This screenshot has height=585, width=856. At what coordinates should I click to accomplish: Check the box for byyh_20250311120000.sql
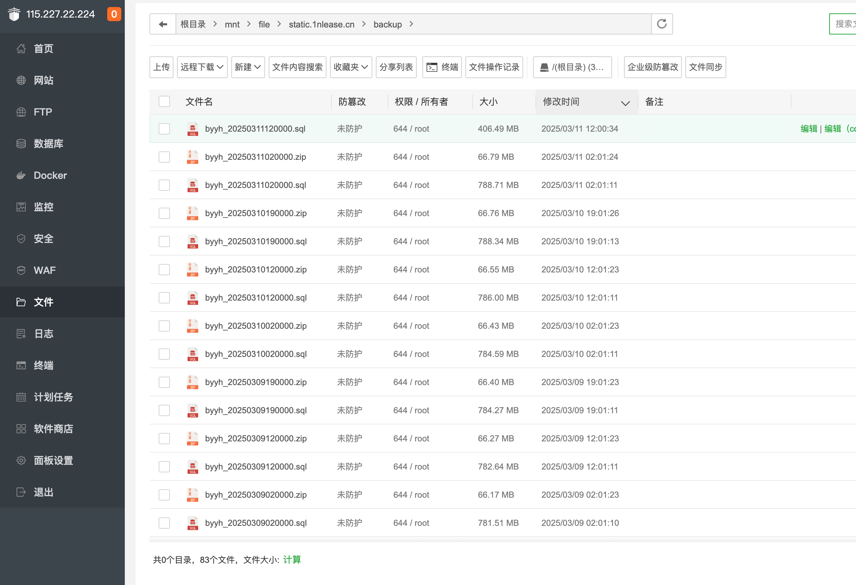(164, 129)
